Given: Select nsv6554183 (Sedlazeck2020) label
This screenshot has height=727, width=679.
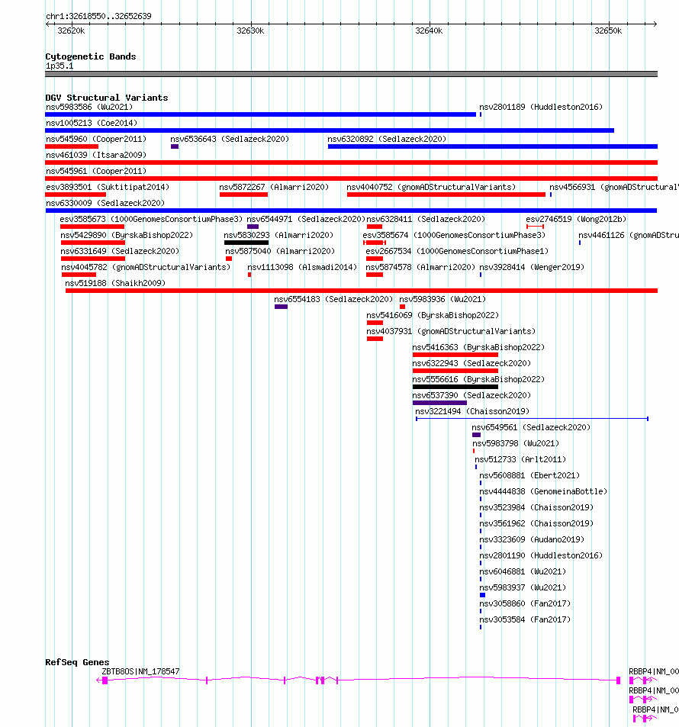Looking at the screenshot, I should click(x=333, y=300).
